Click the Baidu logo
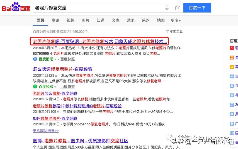The image size is (238, 149). tap(16, 7)
